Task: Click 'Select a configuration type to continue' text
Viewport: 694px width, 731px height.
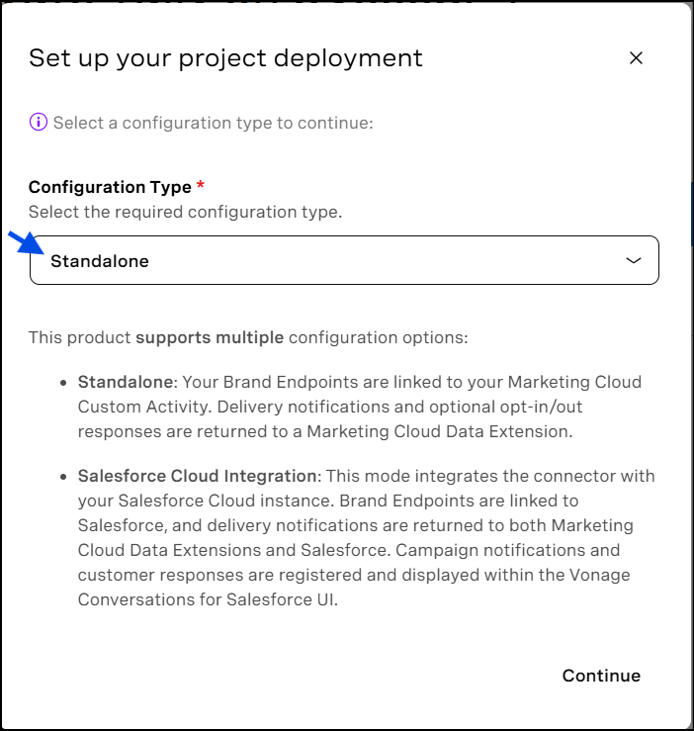Action: [x=213, y=123]
